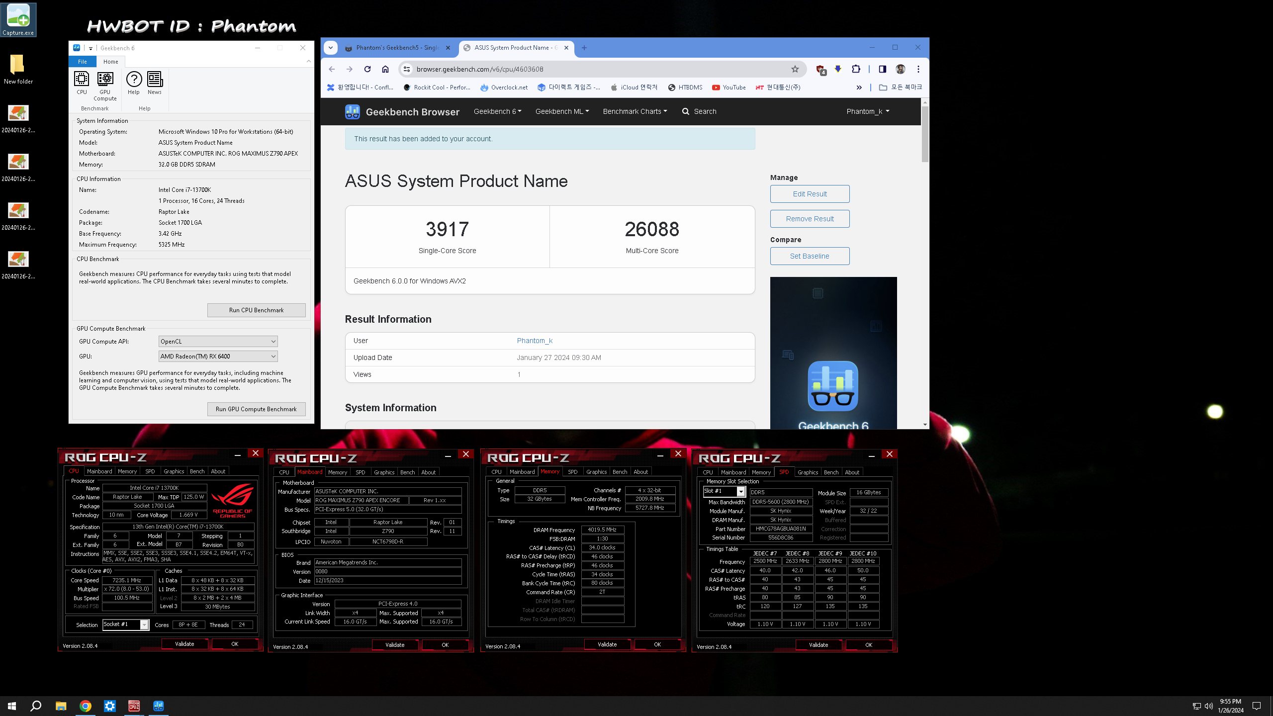The height and width of the screenshot is (716, 1273).
Task: Open the SPD tab in Memory CPU-Z window
Action: (572, 472)
